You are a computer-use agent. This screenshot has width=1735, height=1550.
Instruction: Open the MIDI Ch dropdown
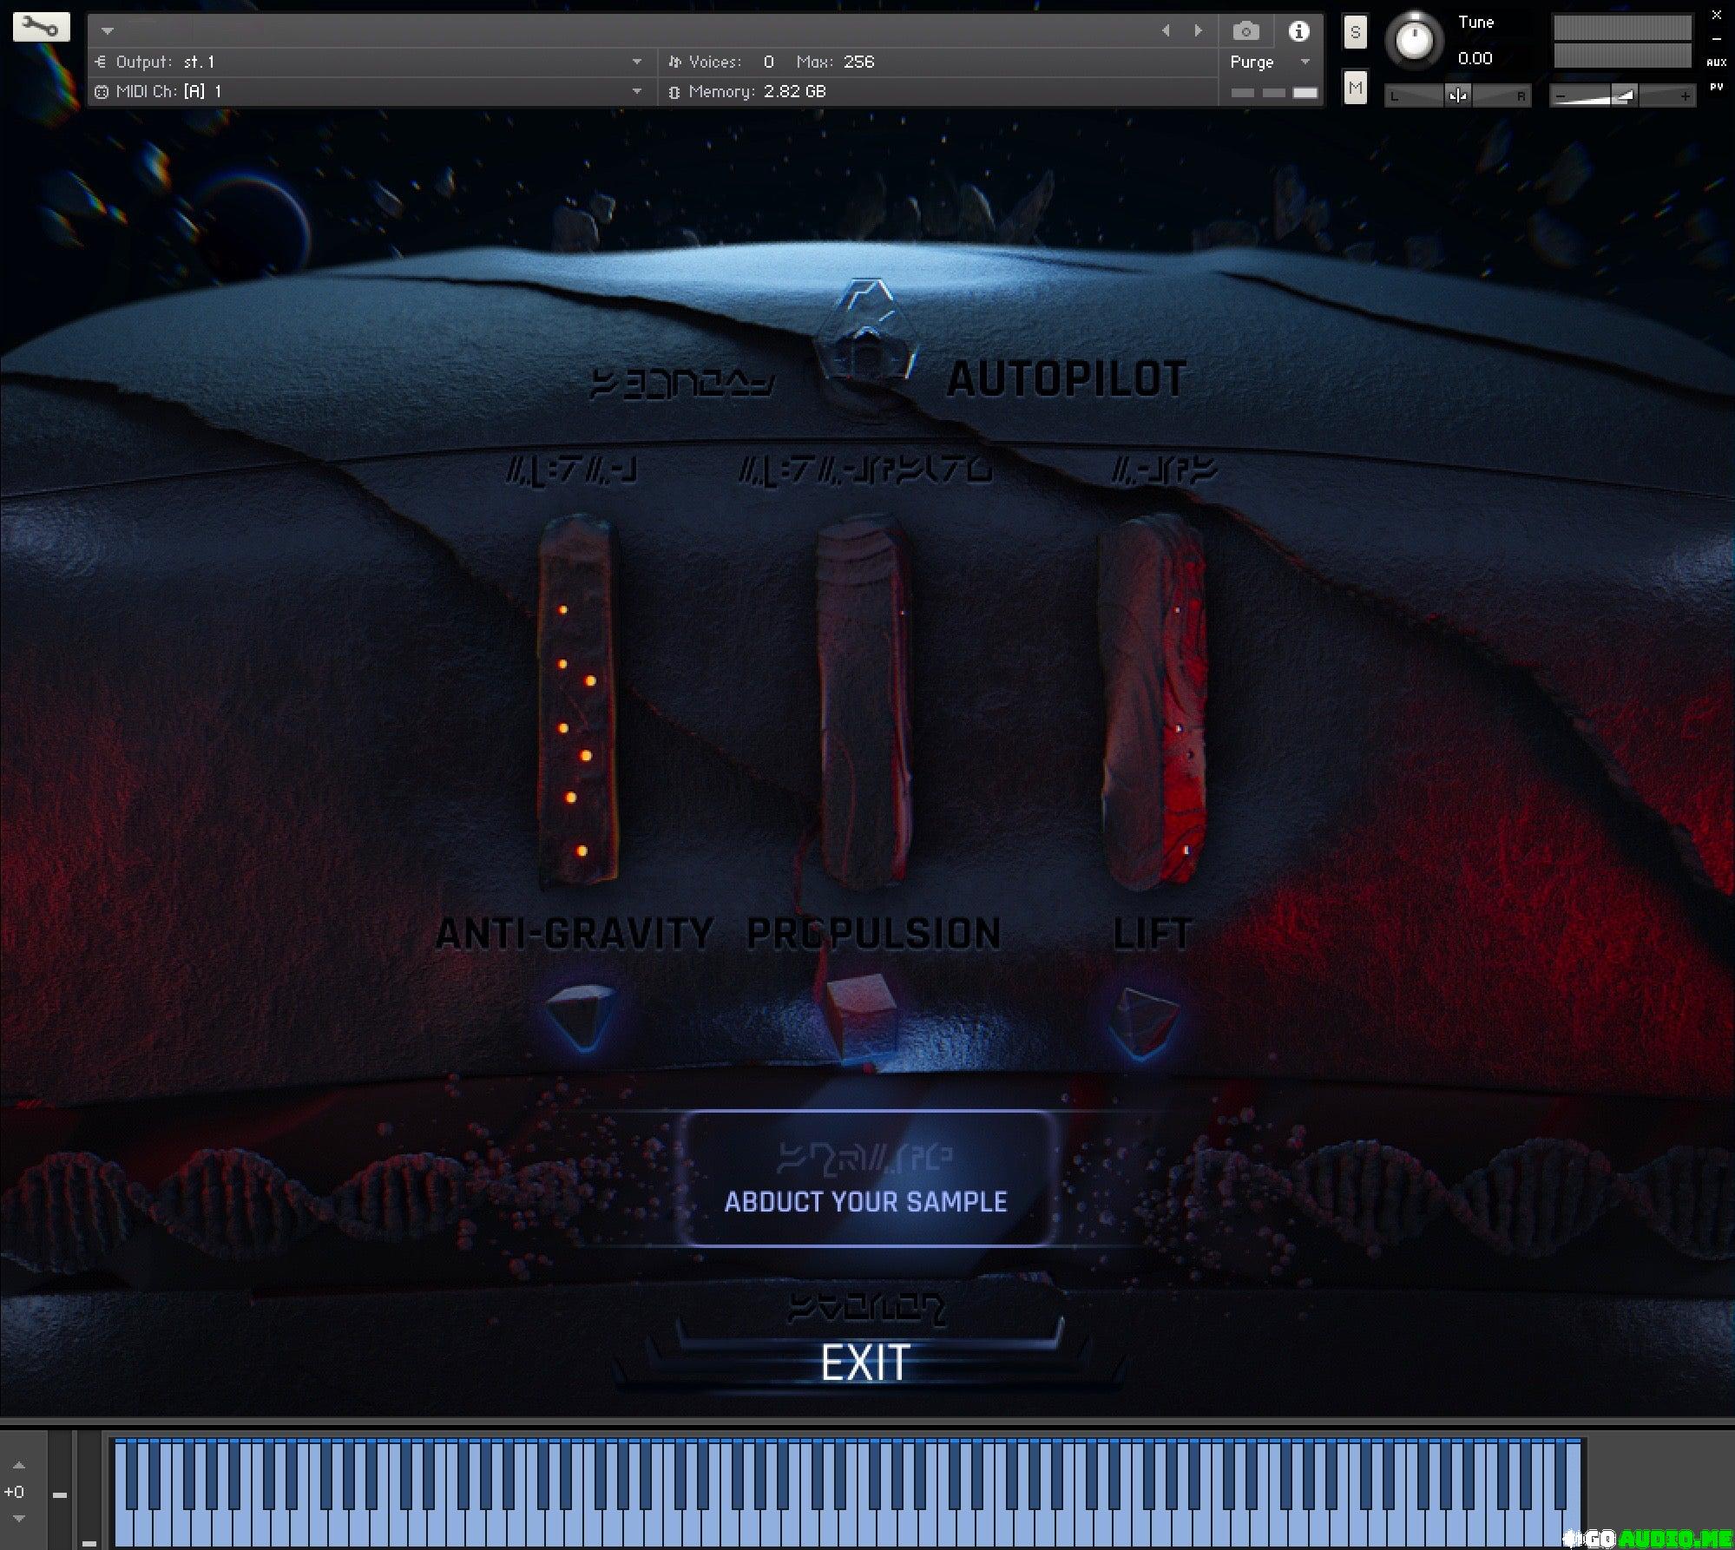click(636, 91)
